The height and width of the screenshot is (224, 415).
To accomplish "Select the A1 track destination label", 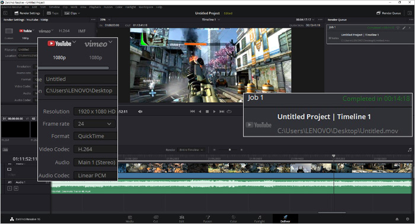I will [10, 182].
